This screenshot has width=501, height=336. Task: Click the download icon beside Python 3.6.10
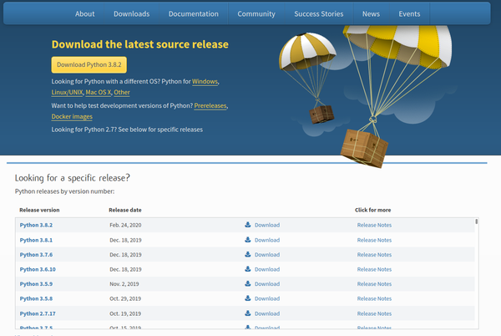(x=248, y=269)
